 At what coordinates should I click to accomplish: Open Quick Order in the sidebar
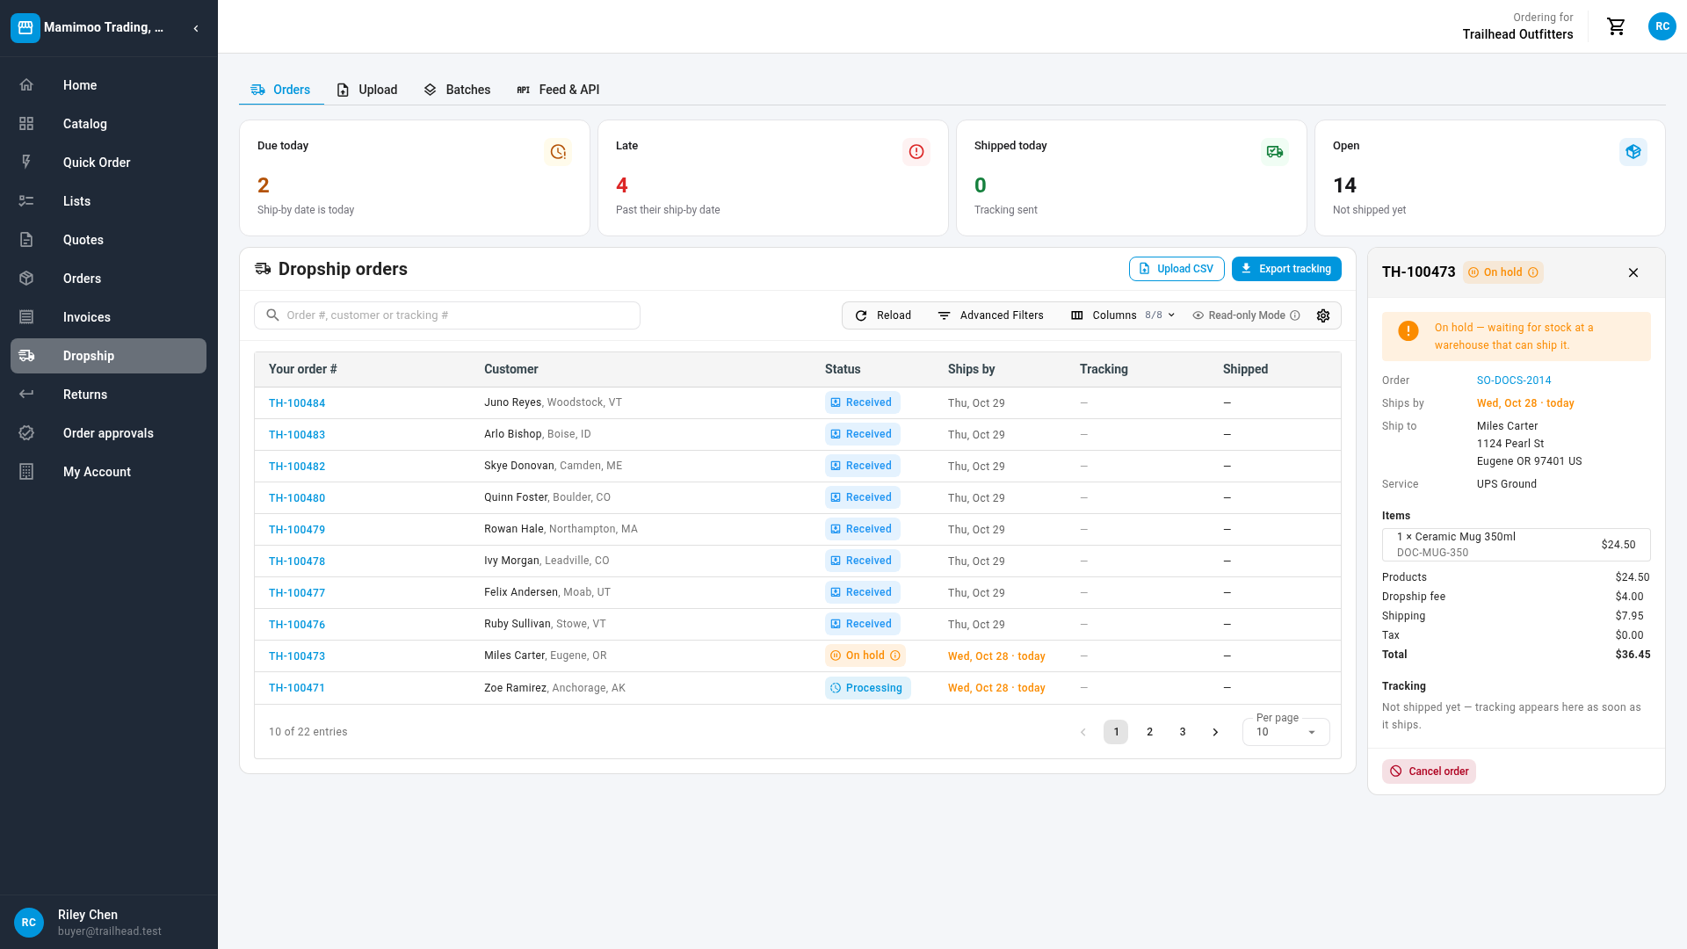109,163
